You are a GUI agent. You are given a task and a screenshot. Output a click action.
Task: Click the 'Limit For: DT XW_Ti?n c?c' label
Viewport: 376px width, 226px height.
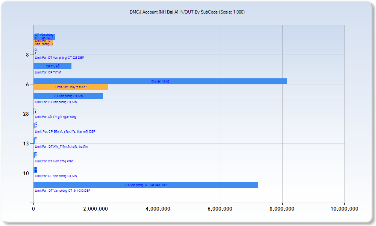pos(61,146)
